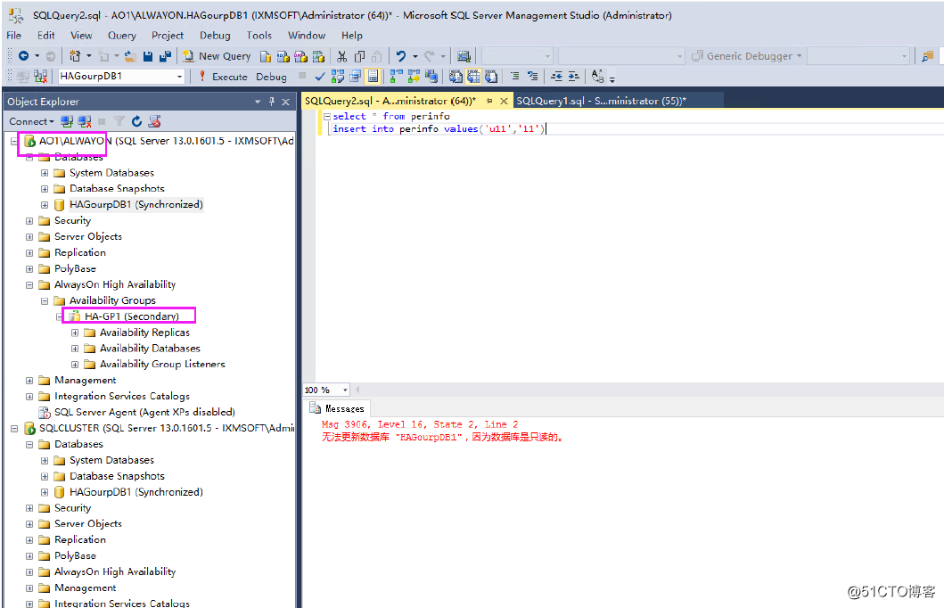Select Availability Group Listeners folder
This screenshot has width=944, height=608.
pyautogui.click(x=162, y=365)
